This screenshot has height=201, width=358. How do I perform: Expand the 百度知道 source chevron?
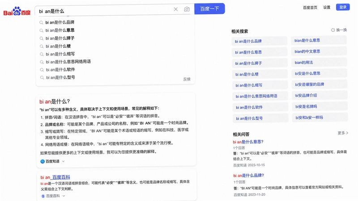(x=63, y=161)
